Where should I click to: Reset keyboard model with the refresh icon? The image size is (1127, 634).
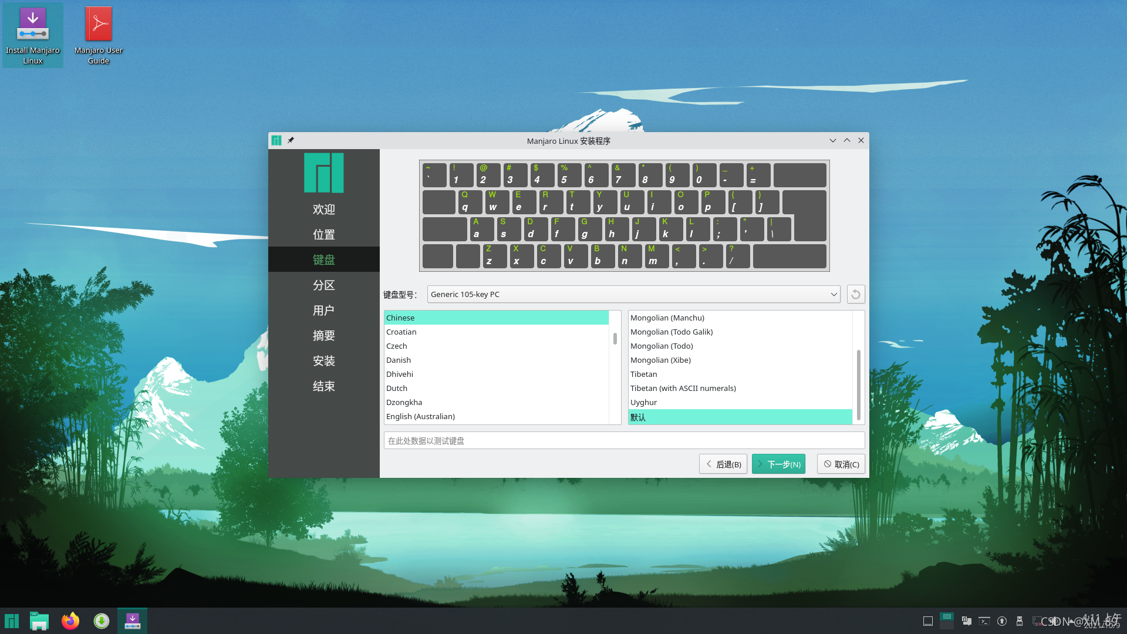856,294
